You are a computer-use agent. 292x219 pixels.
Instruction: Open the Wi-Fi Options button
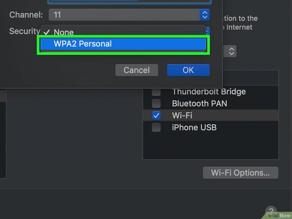click(x=240, y=172)
